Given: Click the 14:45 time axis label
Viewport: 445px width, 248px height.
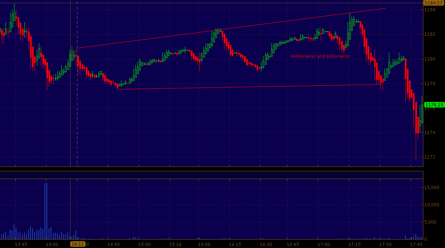Looking at the screenshot, I should [x=113, y=245].
